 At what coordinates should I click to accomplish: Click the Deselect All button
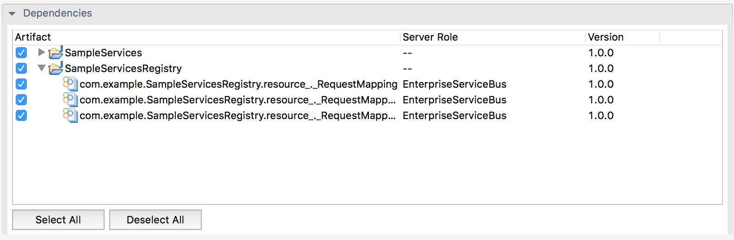click(156, 220)
